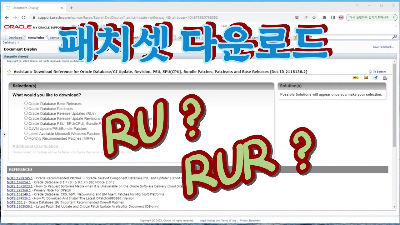Image resolution: width=400 pixels, height=225 pixels.
Task: Click the rate document +/- icon
Action: pyautogui.click(x=356, y=77)
